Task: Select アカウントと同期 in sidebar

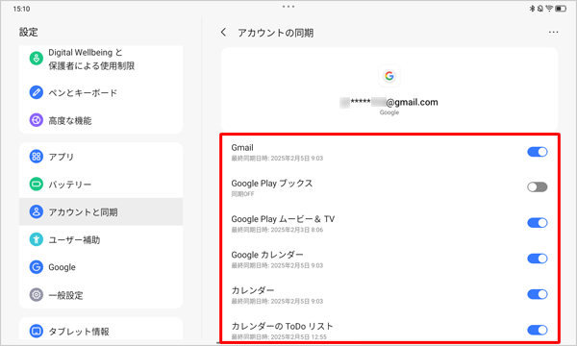Action: click(x=101, y=211)
